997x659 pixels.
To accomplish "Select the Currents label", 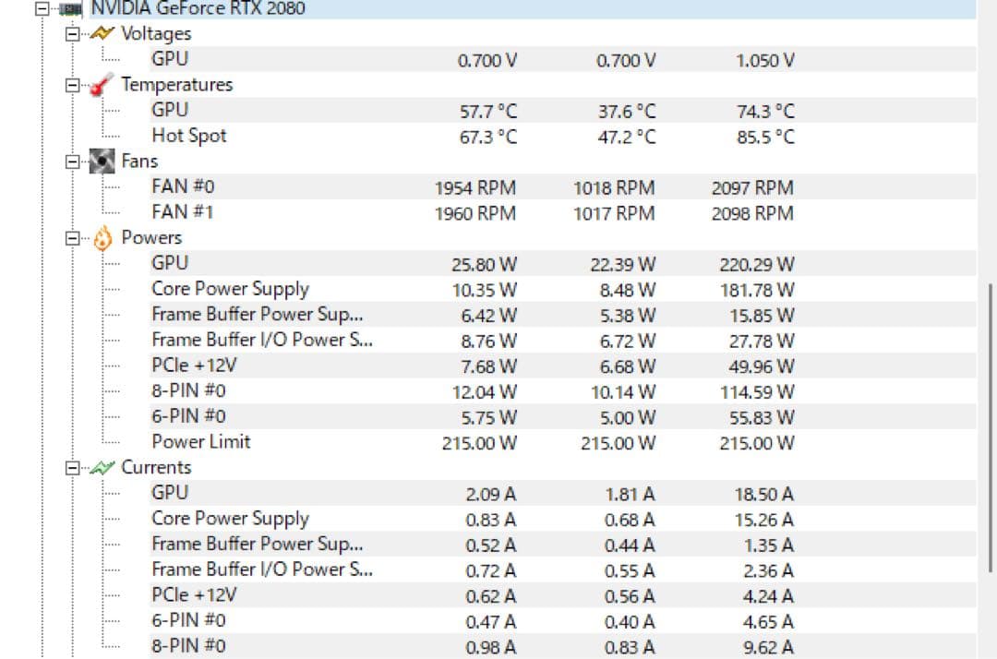I will pos(156,467).
